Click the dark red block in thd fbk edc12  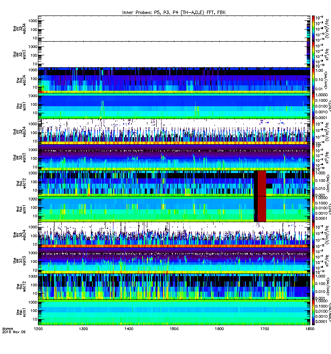262,183
